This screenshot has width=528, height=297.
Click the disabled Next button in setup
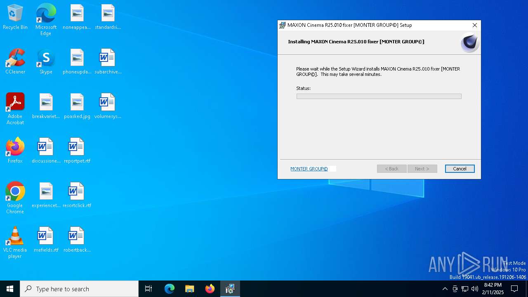coord(422,169)
